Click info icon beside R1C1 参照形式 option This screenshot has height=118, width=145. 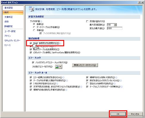pyautogui.click(x=60, y=43)
